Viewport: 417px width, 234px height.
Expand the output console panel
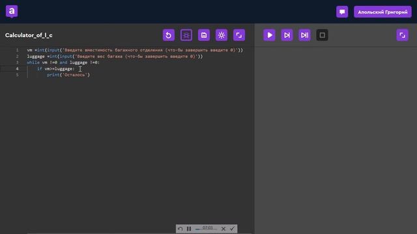403,35
